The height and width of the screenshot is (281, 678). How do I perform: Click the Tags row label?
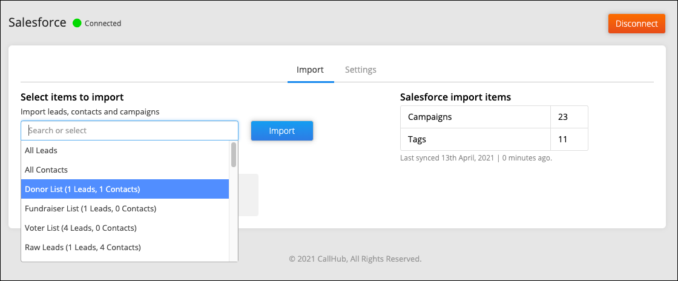tap(417, 139)
